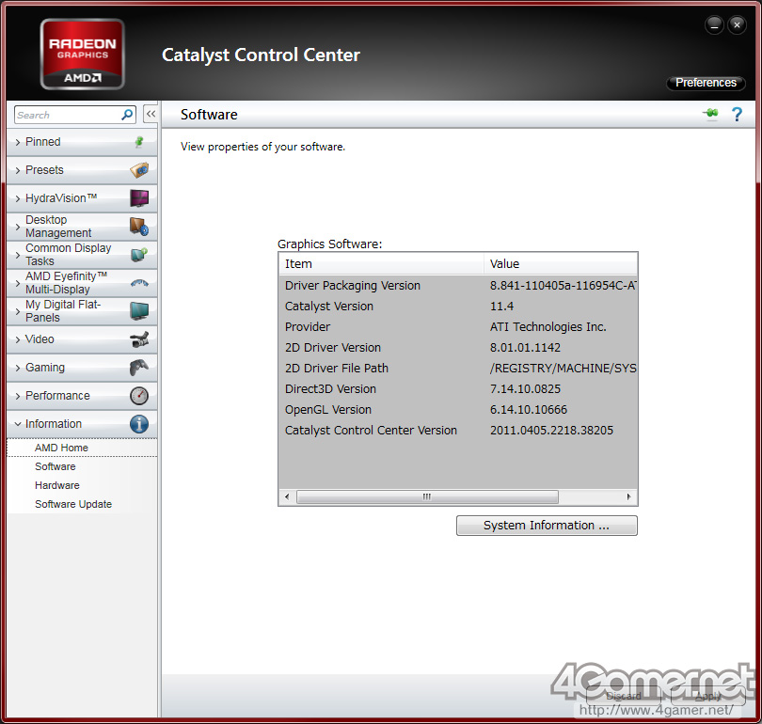762x724 pixels.
Task: Click the HydraVision monitor icon
Action: [x=139, y=198]
